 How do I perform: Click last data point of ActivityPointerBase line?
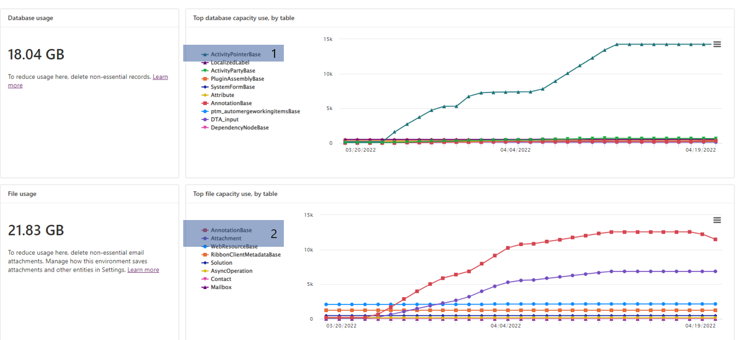716,44
